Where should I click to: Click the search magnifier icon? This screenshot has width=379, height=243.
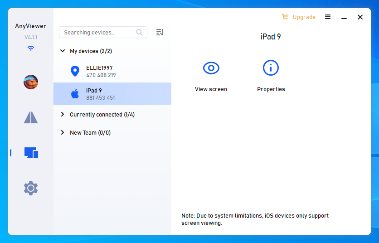point(139,32)
